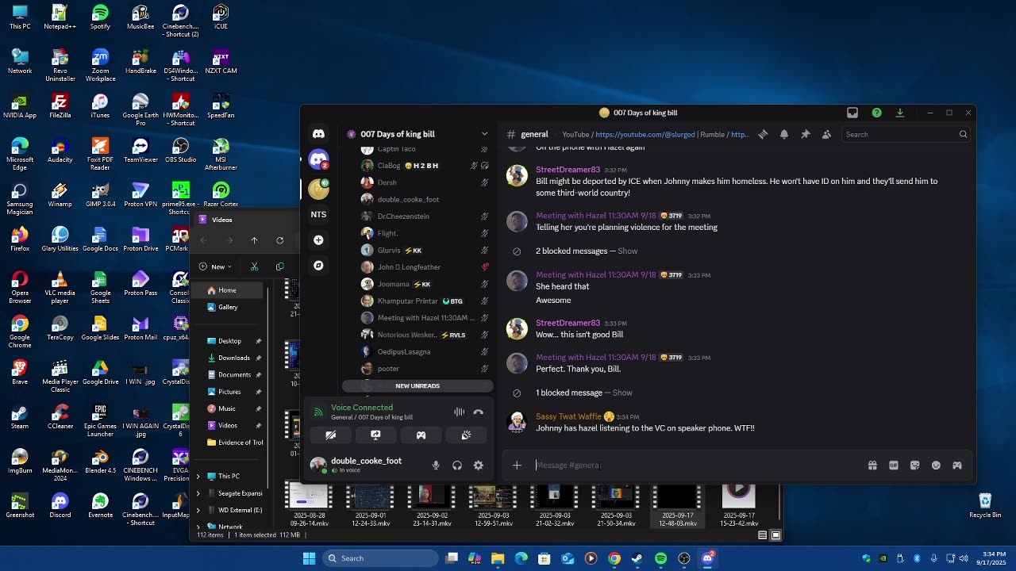Switch File Explorer to large thumbnails view
This screenshot has width=1016, height=571.
click(776, 535)
